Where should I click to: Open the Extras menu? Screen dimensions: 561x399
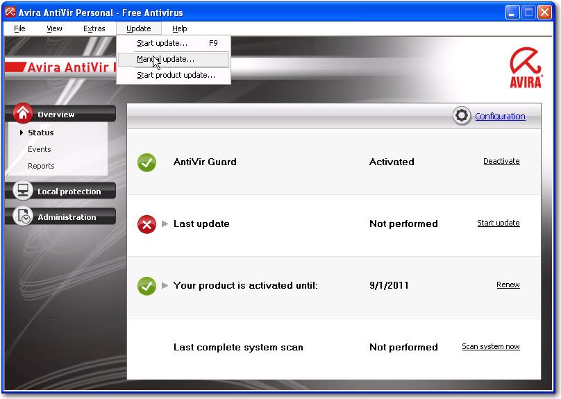coord(94,28)
